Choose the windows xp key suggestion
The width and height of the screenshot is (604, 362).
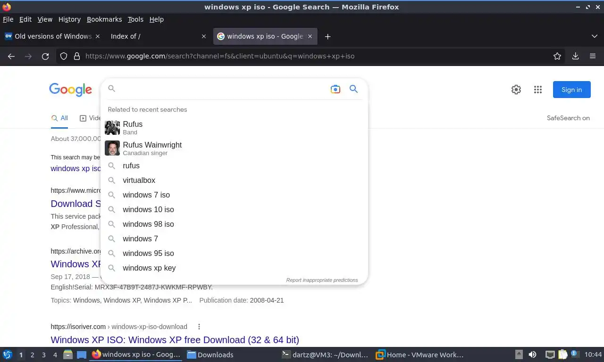click(x=234, y=268)
